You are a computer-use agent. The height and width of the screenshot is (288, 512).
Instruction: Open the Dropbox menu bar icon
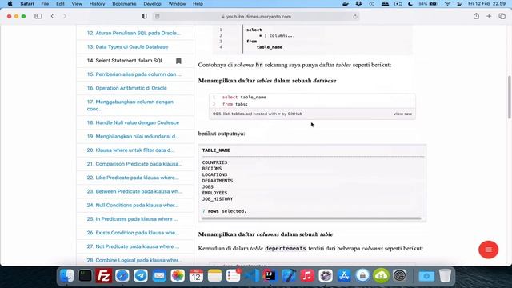358,4
